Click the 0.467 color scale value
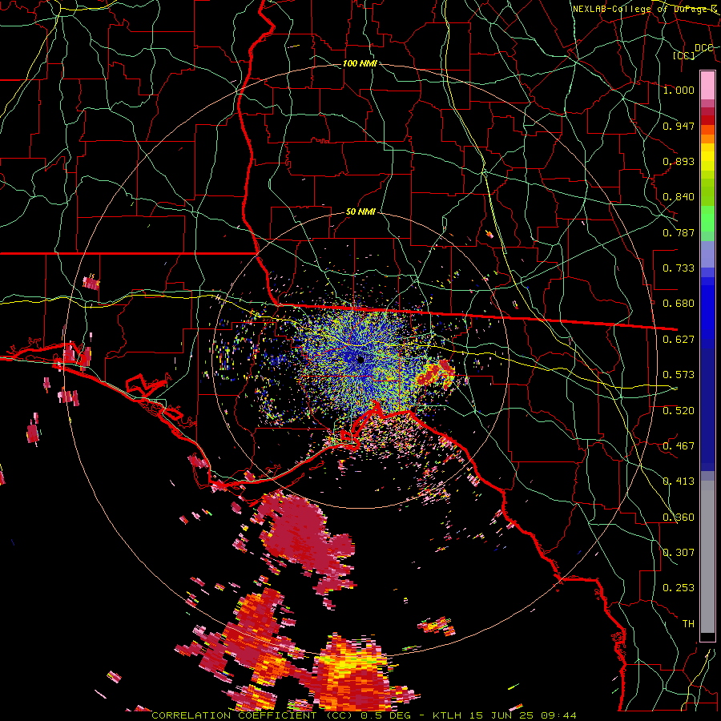This screenshot has width=721, height=721. pyautogui.click(x=679, y=446)
